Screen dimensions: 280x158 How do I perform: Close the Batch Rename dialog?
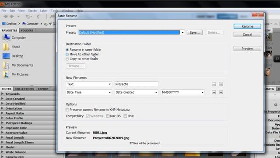pyautogui.click(x=258, y=14)
